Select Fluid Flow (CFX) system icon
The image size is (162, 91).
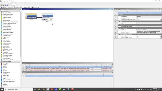point(2,25)
